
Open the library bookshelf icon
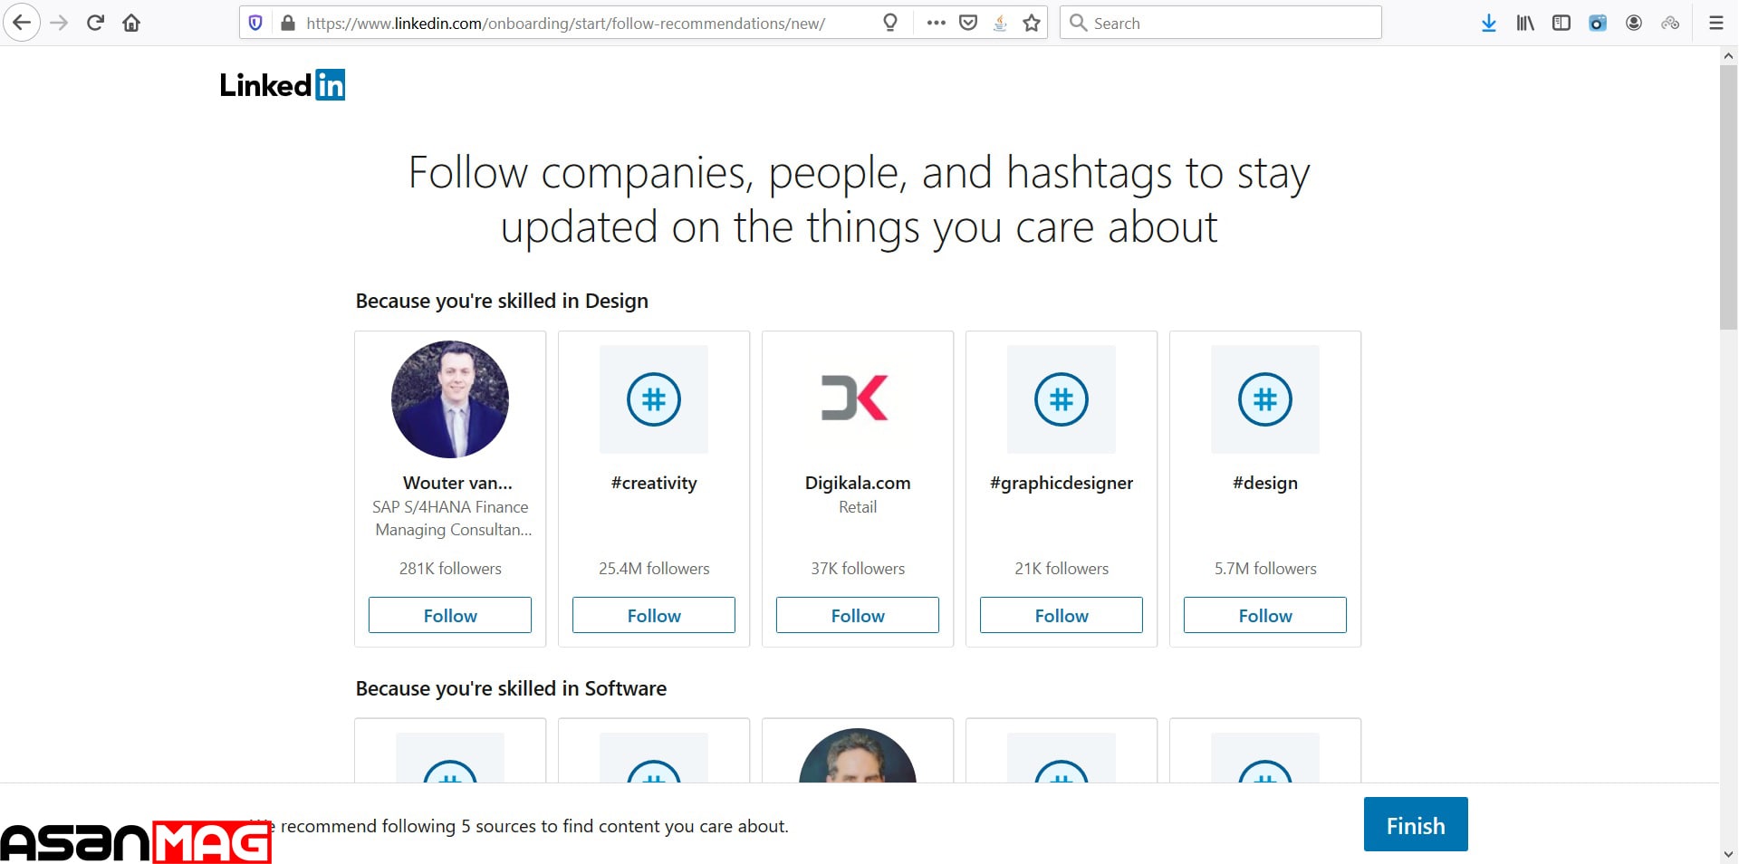[1525, 23]
